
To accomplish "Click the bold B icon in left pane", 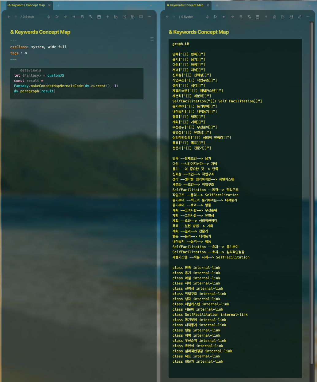I will (x=82, y=17).
